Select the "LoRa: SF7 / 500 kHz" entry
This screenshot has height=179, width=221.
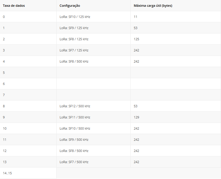pyautogui.click(x=74, y=162)
